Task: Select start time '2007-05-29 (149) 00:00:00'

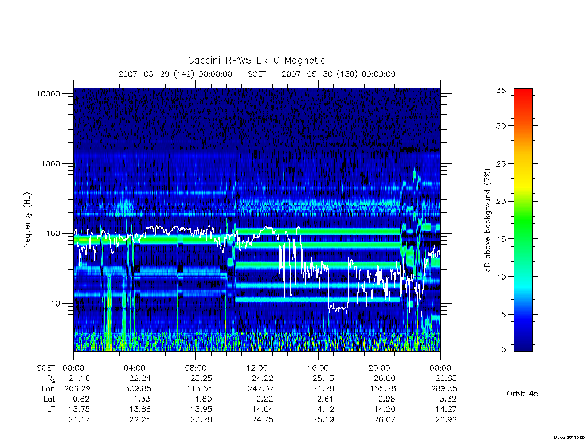Action: [175, 74]
